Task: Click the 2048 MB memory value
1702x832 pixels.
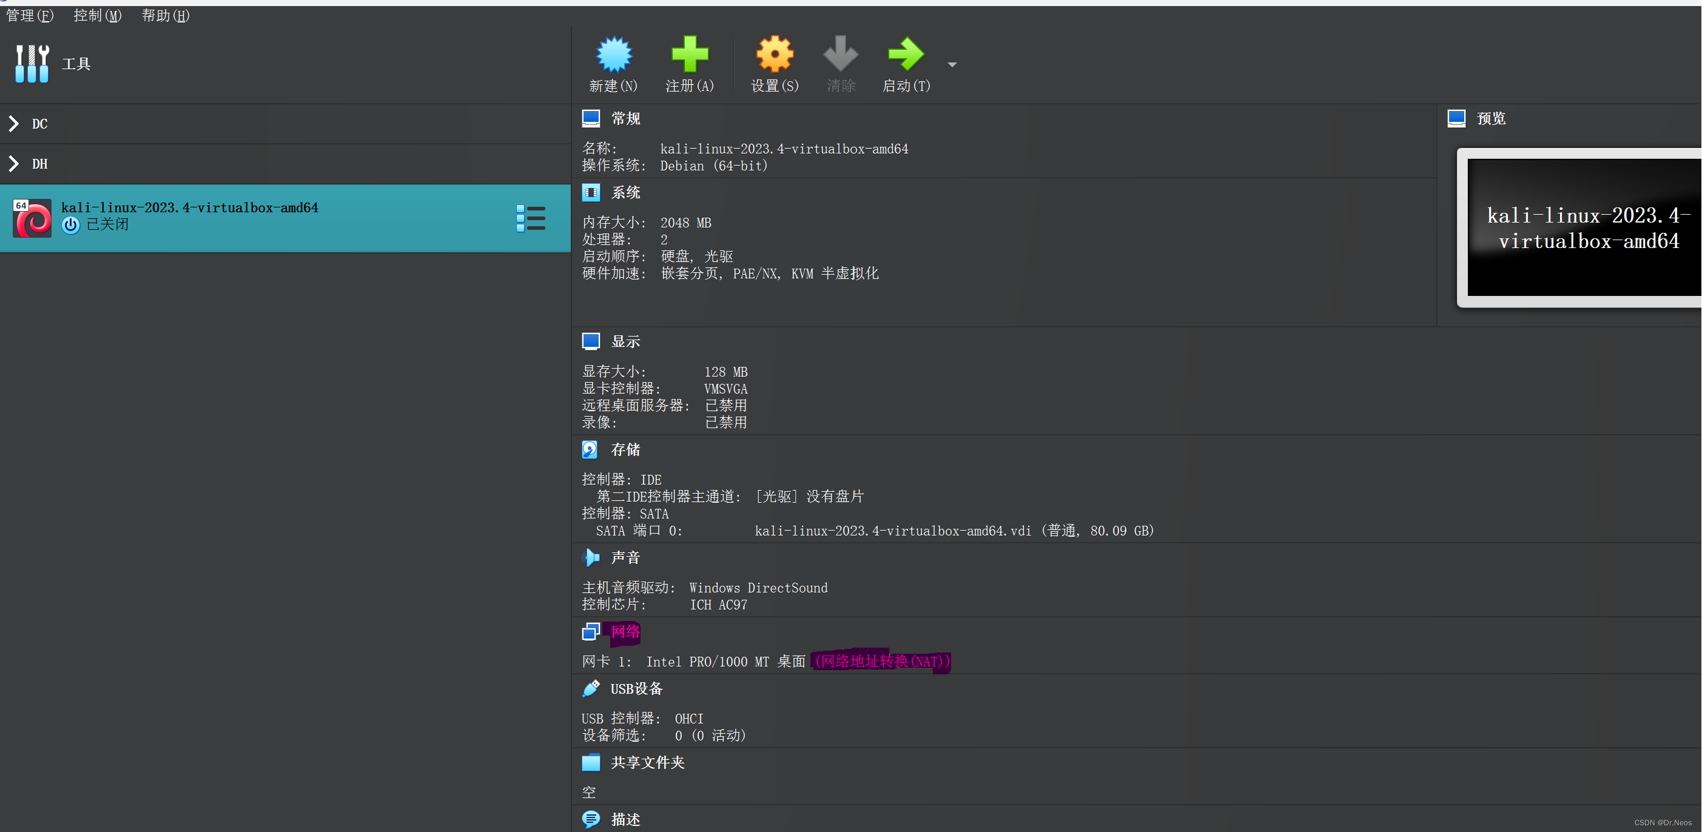Action: pyautogui.click(x=686, y=223)
